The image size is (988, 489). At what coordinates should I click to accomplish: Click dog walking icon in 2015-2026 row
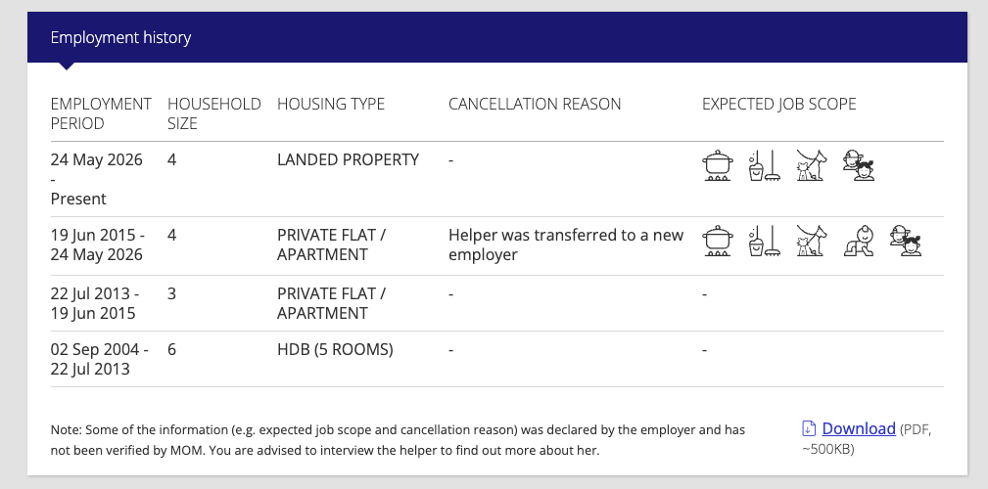(811, 241)
